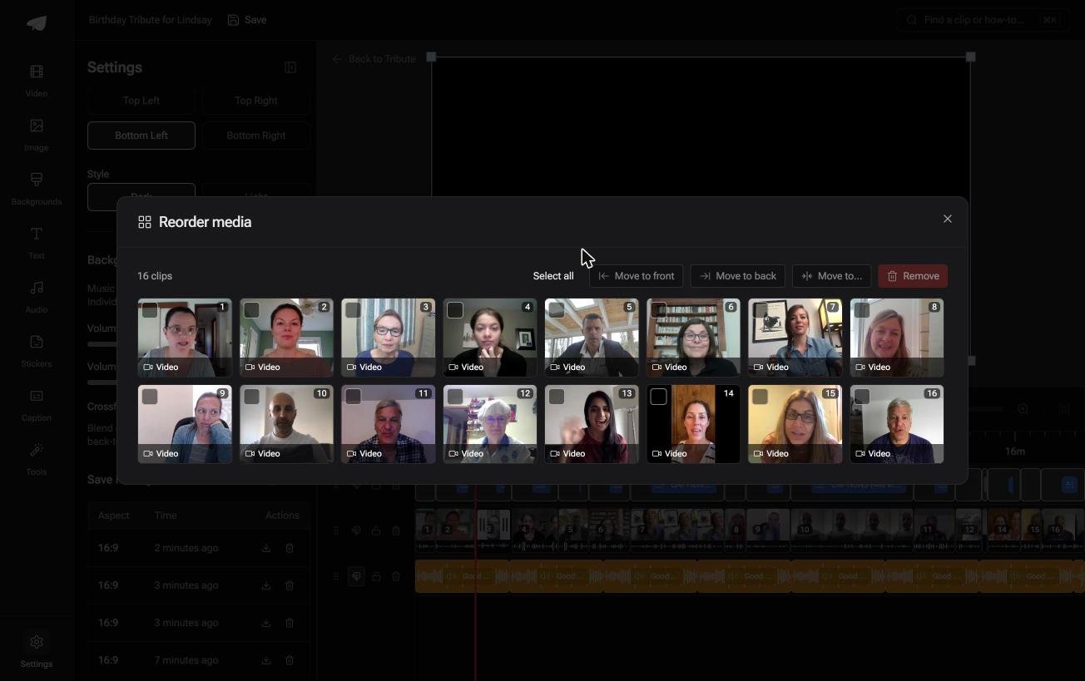Choose Top Right position option
1085x681 pixels.
point(256,101)
